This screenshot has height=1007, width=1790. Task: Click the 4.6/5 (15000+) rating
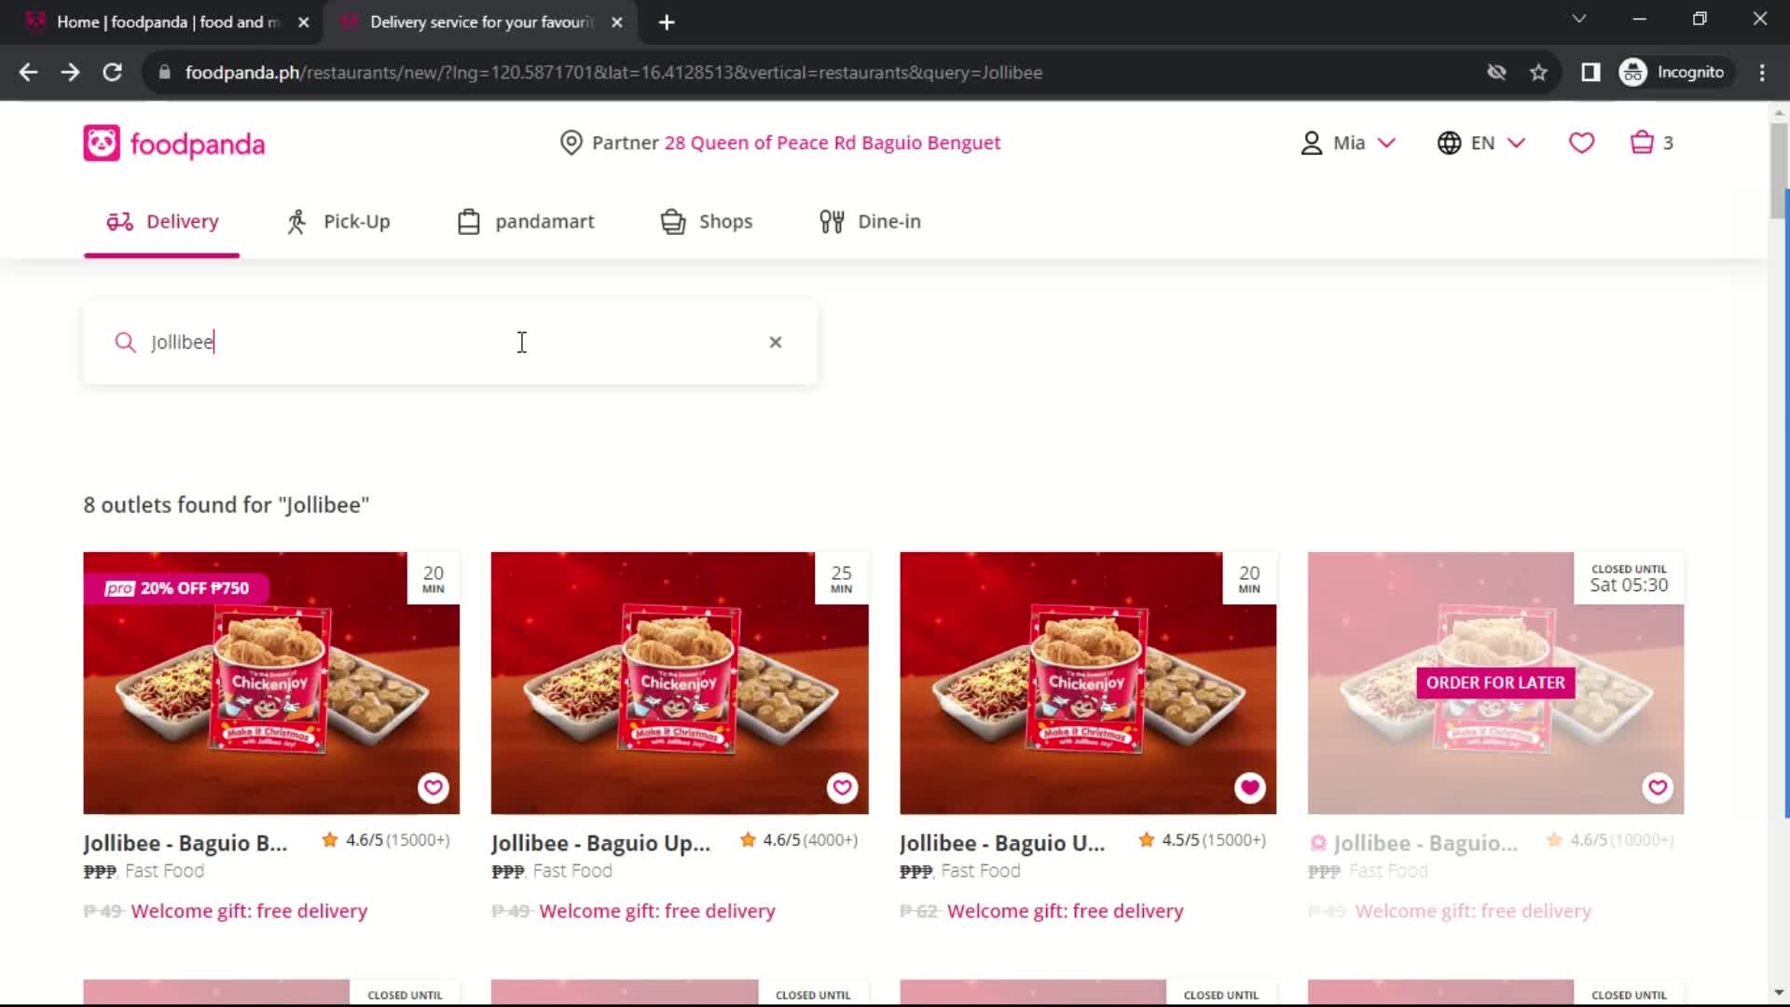pyautogui.click(x=386, y=840)
